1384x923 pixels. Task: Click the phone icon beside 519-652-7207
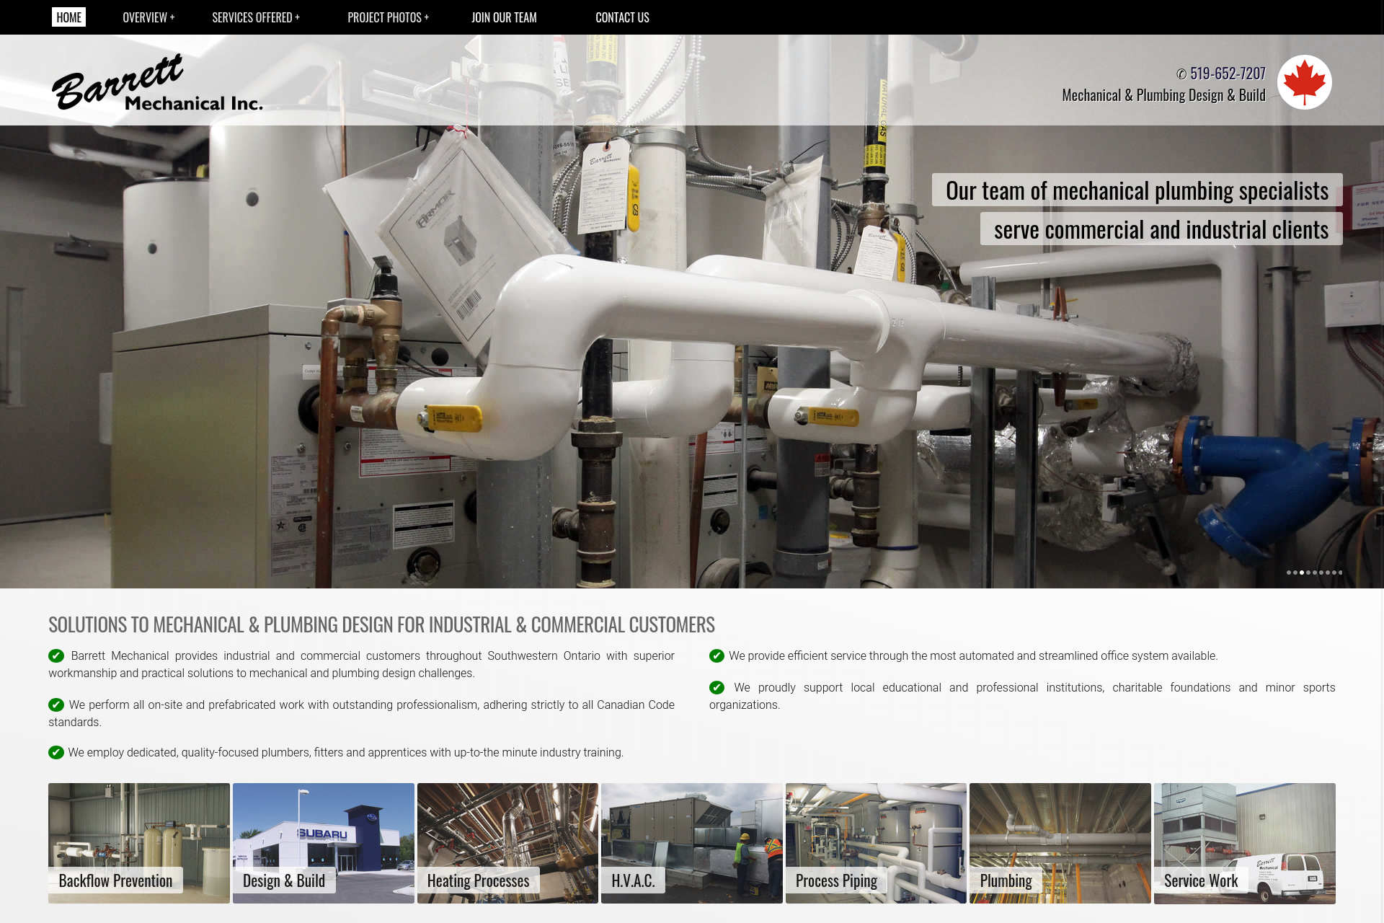[1181, 74]
